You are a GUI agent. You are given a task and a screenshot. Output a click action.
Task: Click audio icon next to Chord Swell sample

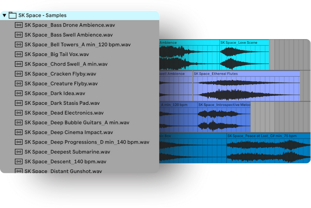pos(19,64)
